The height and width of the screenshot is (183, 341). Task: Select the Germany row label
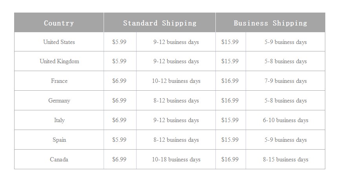(59, 100)
